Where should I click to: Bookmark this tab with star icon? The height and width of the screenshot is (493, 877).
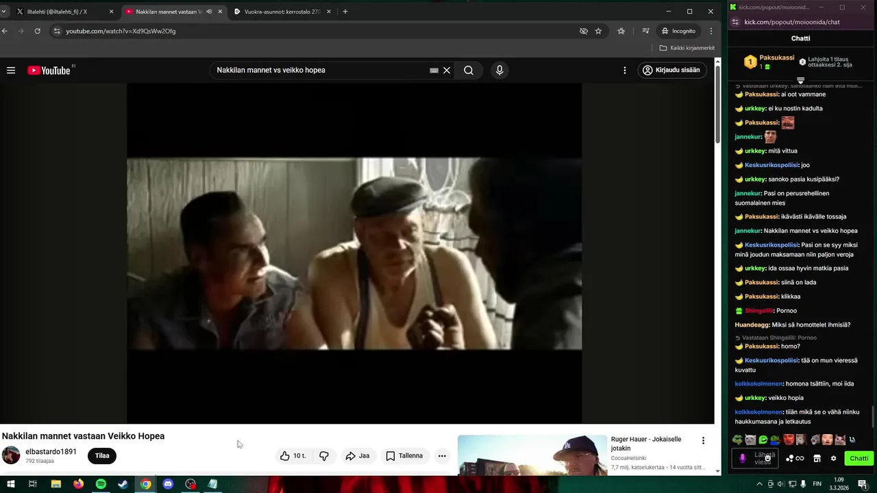[598, 31]
